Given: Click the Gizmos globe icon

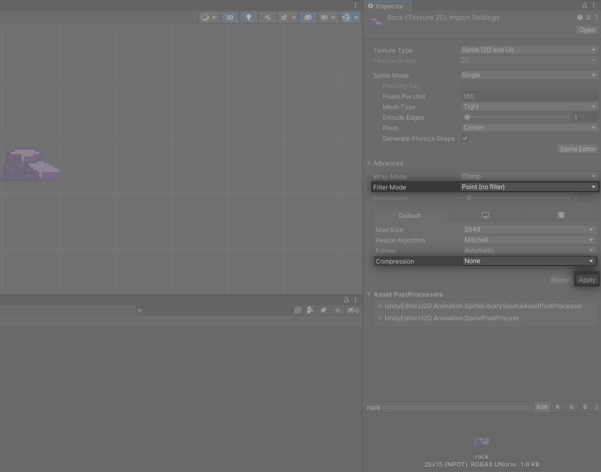Looking at the screenshot, I should pyautogui.click(x=346, y=17).
